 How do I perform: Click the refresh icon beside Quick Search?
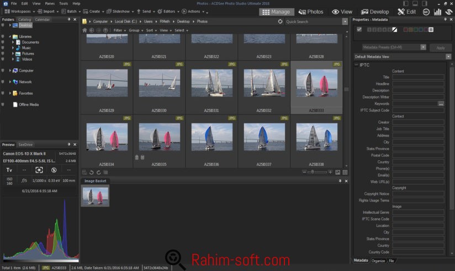coord(281,21)
